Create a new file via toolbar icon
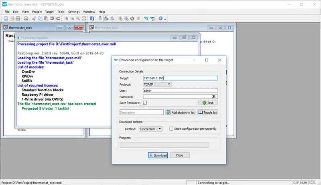This screenshot has height=185, width=321. point(6,18)
